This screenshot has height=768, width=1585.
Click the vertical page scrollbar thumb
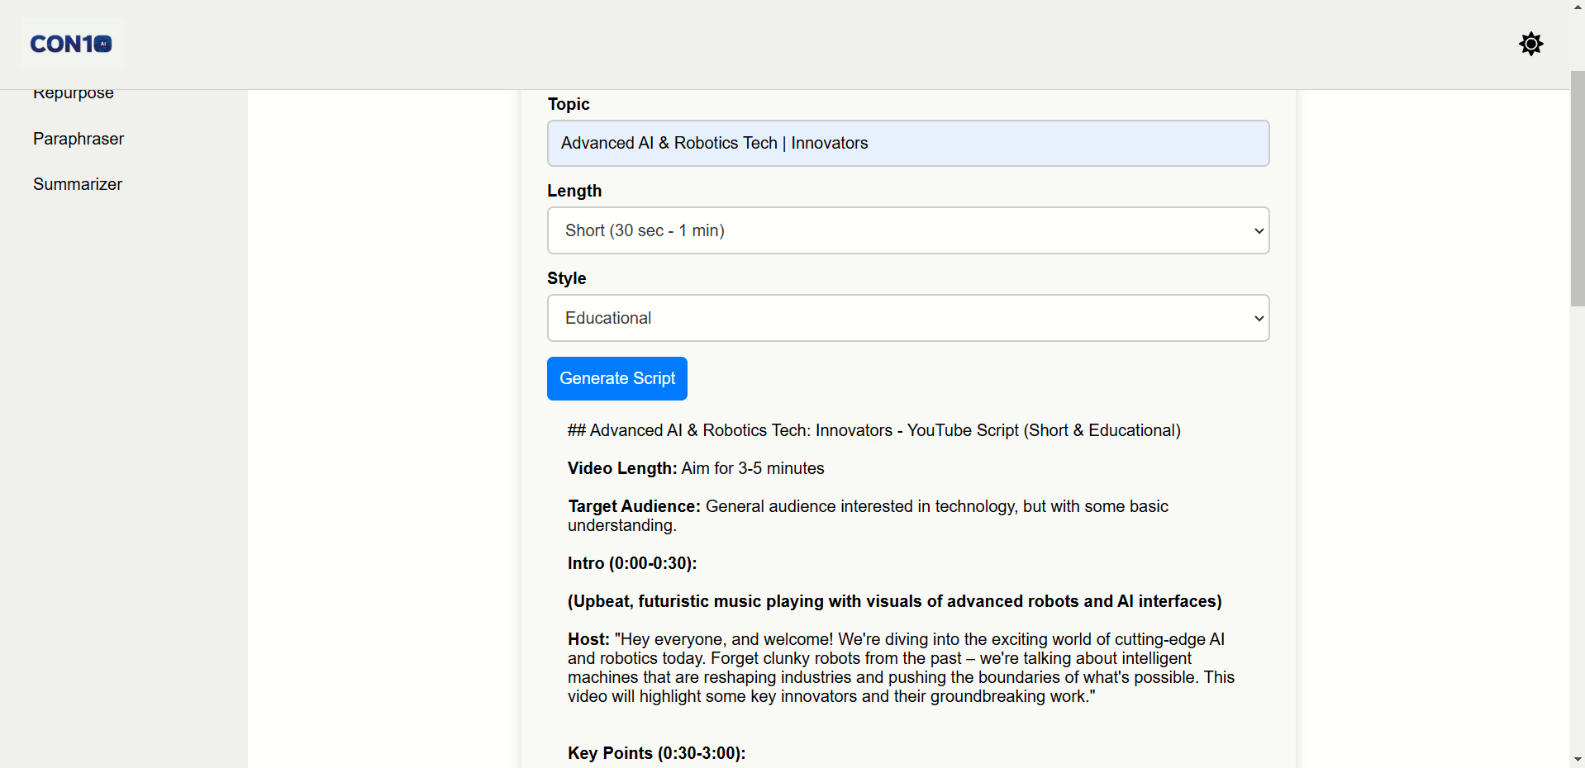[1577, 188]
